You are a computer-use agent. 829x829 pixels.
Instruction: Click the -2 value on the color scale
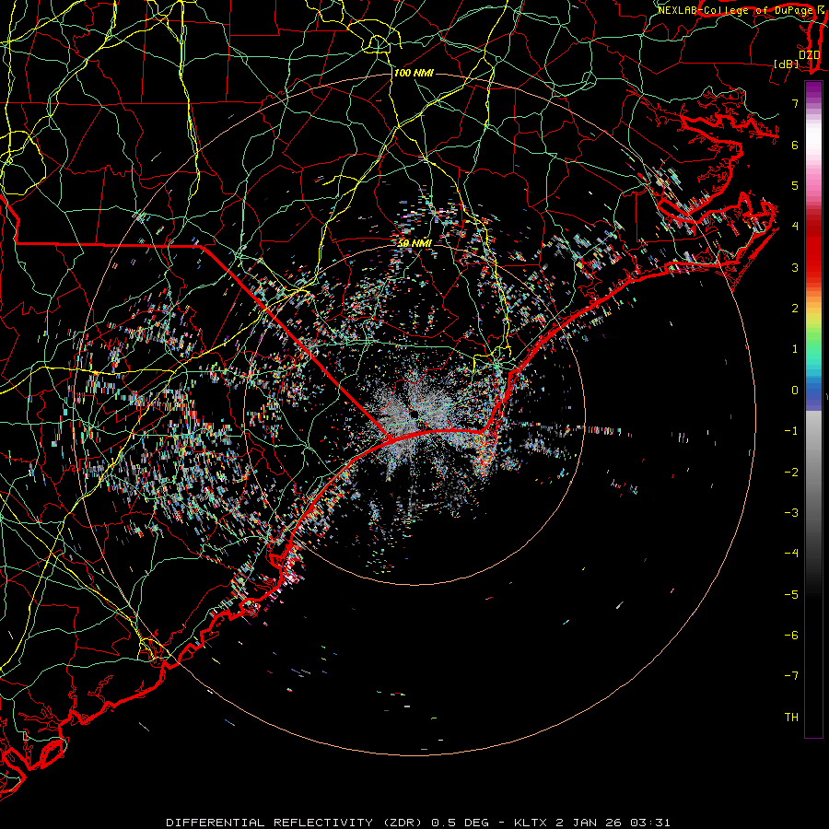(791, 472)
